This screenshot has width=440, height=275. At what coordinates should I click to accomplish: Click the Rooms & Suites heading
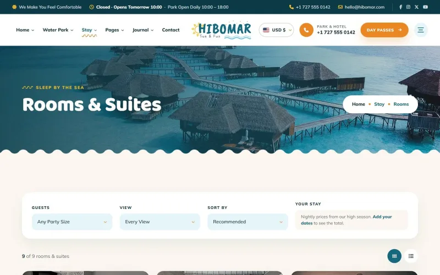92,105
